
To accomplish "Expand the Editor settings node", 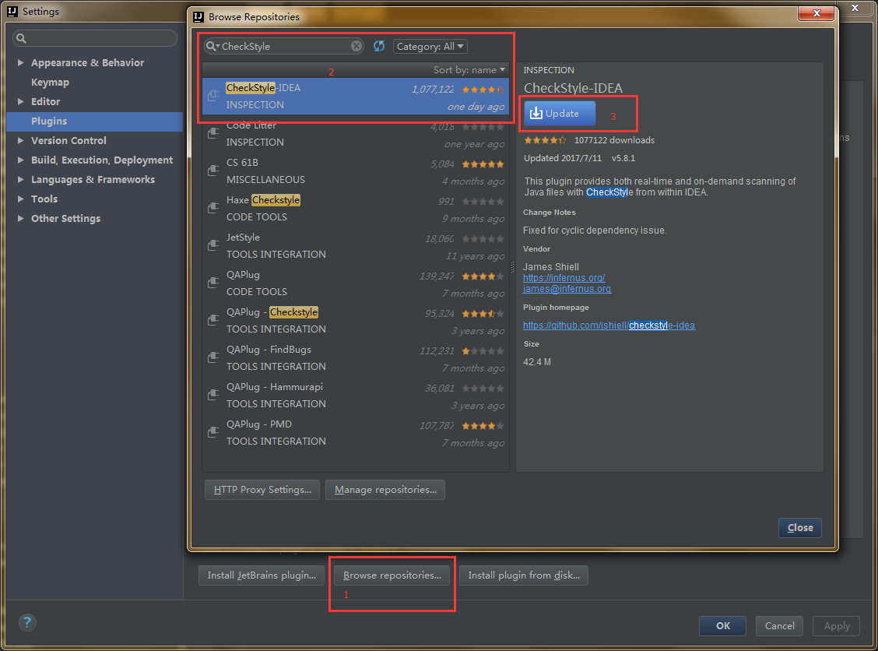I will [20, 101].
